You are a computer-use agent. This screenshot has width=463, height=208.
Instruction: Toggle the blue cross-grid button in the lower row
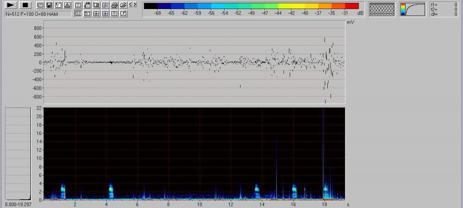[x=105, y=14]
